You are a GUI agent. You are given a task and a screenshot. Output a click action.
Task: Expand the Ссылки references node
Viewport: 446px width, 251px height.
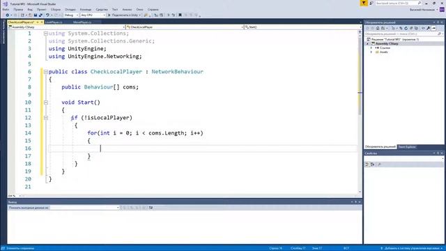(371, 48)
